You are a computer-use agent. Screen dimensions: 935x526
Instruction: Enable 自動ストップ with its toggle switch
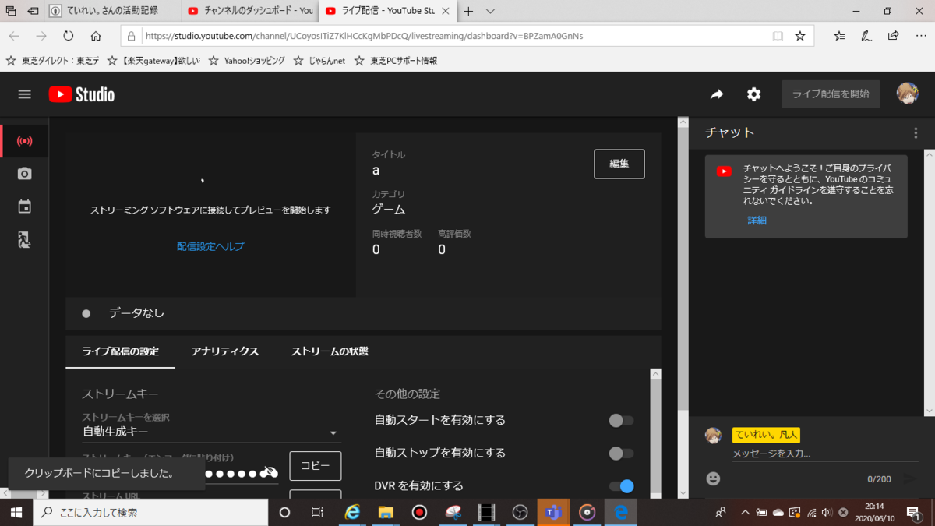(621, 453)
